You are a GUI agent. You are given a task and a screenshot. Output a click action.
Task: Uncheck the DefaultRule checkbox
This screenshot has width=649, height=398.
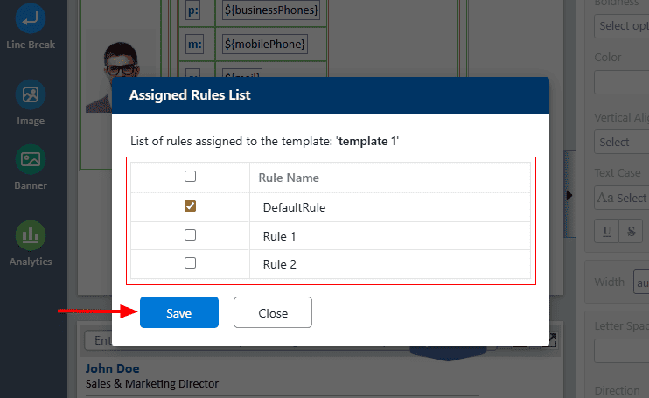pos(190,206)
